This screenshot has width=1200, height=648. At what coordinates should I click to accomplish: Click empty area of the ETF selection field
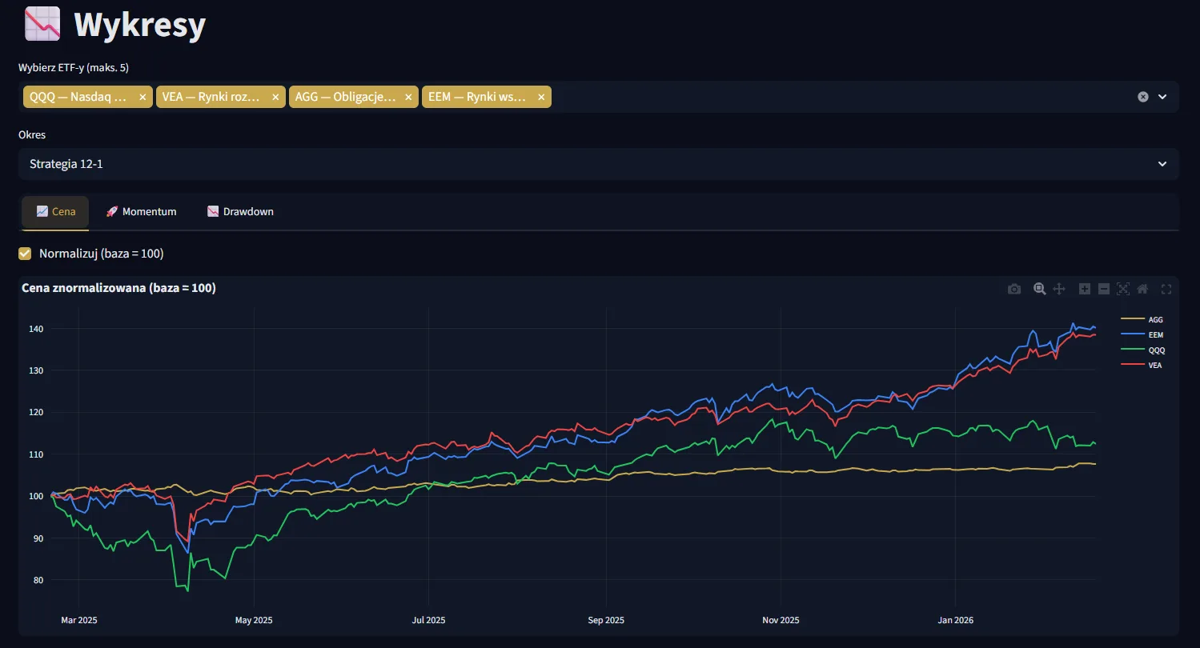(841, 97)
